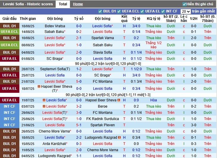Screen dimensions: 217x158
Task: Open the 5-1 score against Spartak Pleven
Action: 79,125
